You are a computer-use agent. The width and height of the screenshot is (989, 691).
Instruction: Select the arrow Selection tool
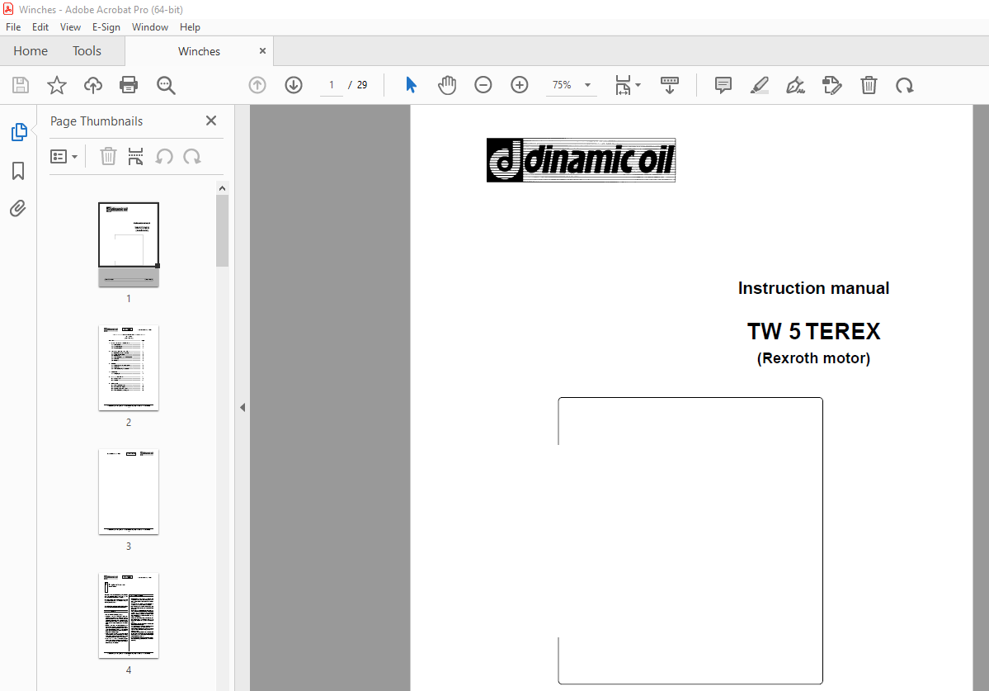(x=411, y=84)
